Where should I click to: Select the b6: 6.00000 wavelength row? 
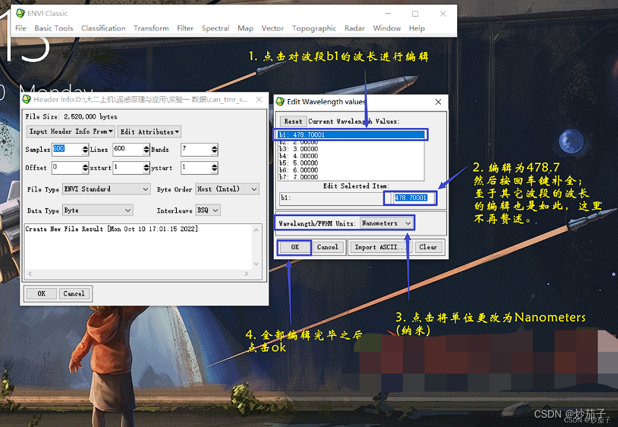tap(351, 171)
